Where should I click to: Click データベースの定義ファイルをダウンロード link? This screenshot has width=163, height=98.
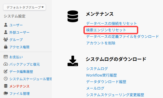[123, 37]
